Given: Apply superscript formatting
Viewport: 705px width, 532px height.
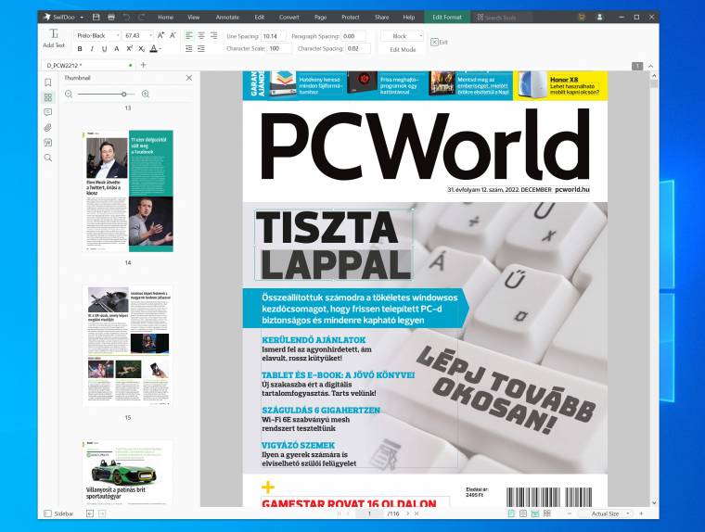Looking at the screenshot, I should pyautogui.click(x=129, y=48).
